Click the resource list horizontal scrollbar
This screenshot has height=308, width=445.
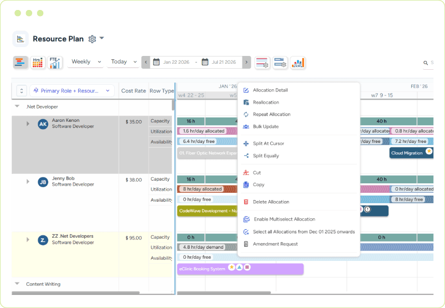point(75,292)
